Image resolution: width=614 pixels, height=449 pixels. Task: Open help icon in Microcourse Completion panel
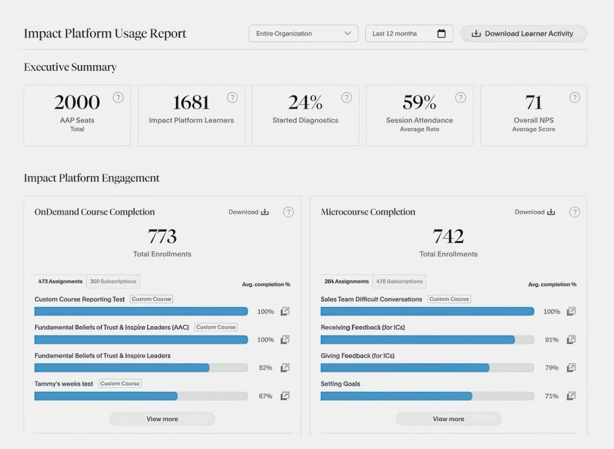coord(575,212)
